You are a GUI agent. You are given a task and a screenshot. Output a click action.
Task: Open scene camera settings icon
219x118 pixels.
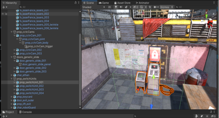[x=155, y=7]
